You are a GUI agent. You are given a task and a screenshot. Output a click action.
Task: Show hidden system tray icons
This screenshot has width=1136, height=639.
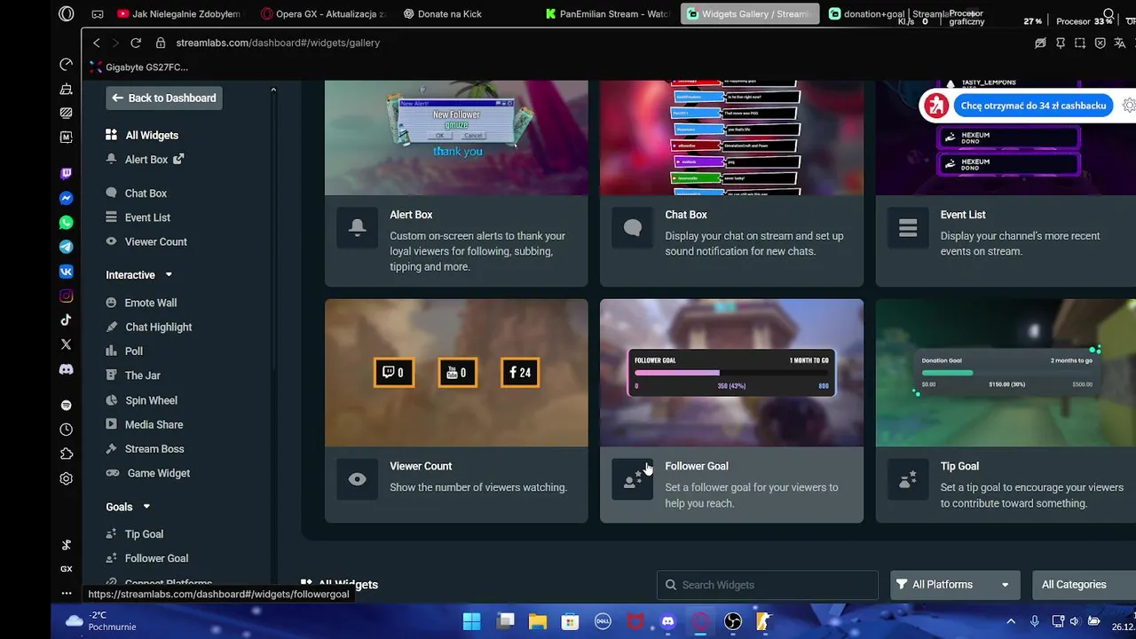pyautogui.click(x=1010, y=621)
